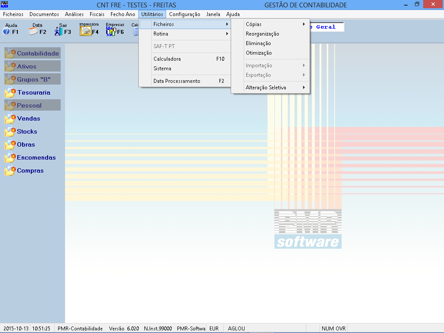Screen dimensions: 444x333
Task: Click the partially hidden Calc toolbar icon
Action: (x=136, y=31)
